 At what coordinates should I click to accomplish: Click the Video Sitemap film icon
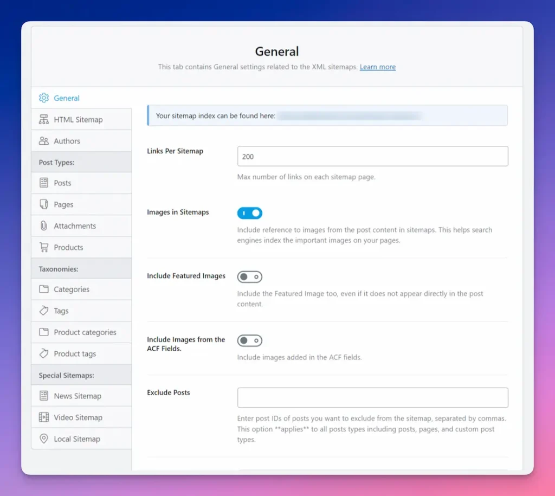(x=44, y=417)
